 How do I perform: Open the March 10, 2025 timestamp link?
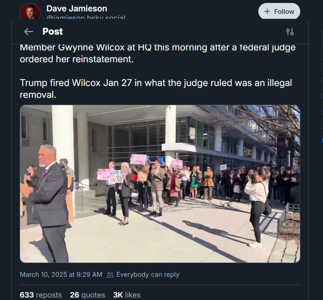pos(61,275)
